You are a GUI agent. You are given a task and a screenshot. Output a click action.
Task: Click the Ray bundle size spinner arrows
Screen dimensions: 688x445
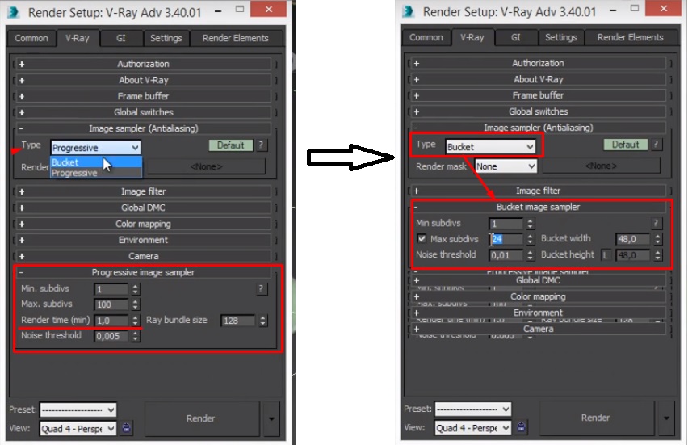tap(262, 321)
